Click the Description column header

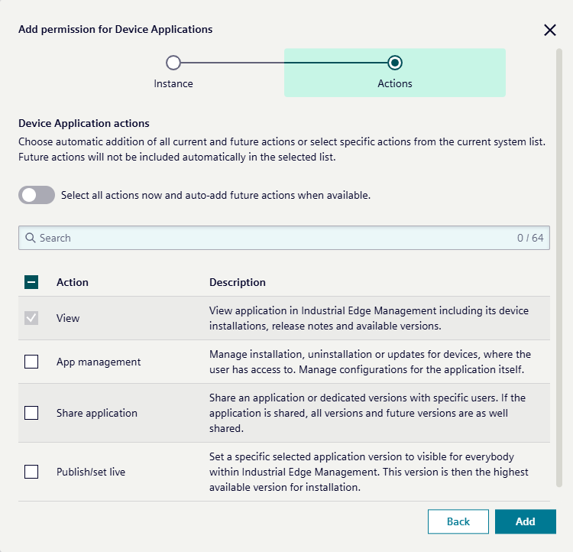click(x=238, y=282)
